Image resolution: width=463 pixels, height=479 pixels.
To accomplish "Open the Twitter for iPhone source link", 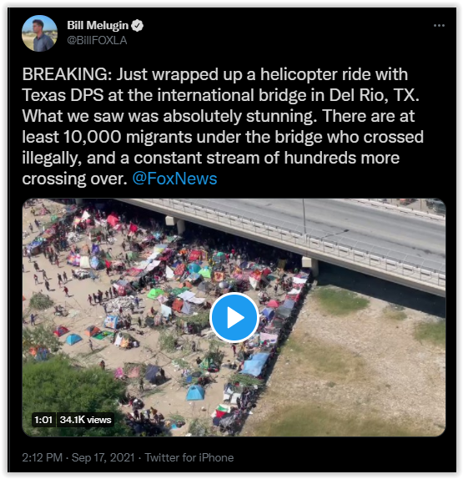I will tap(189, 457).
